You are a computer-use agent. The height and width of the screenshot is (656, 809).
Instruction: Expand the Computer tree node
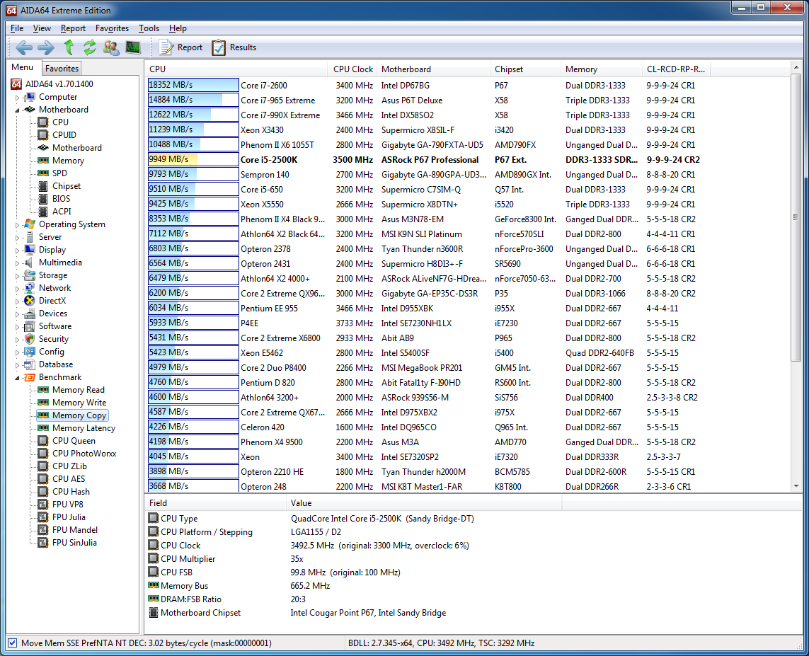(18, 98)
